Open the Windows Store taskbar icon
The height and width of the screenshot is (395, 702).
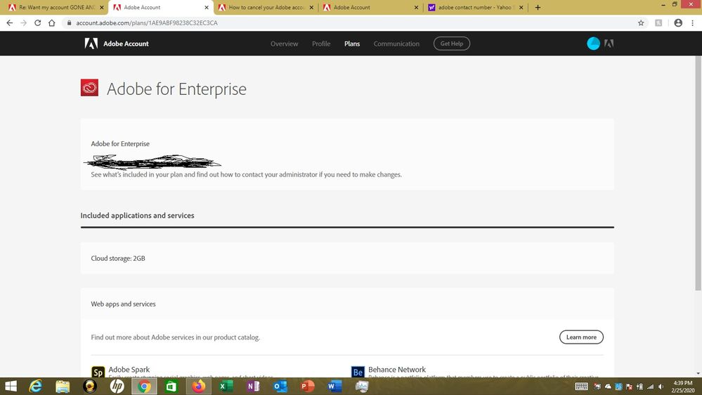[171, 386]
